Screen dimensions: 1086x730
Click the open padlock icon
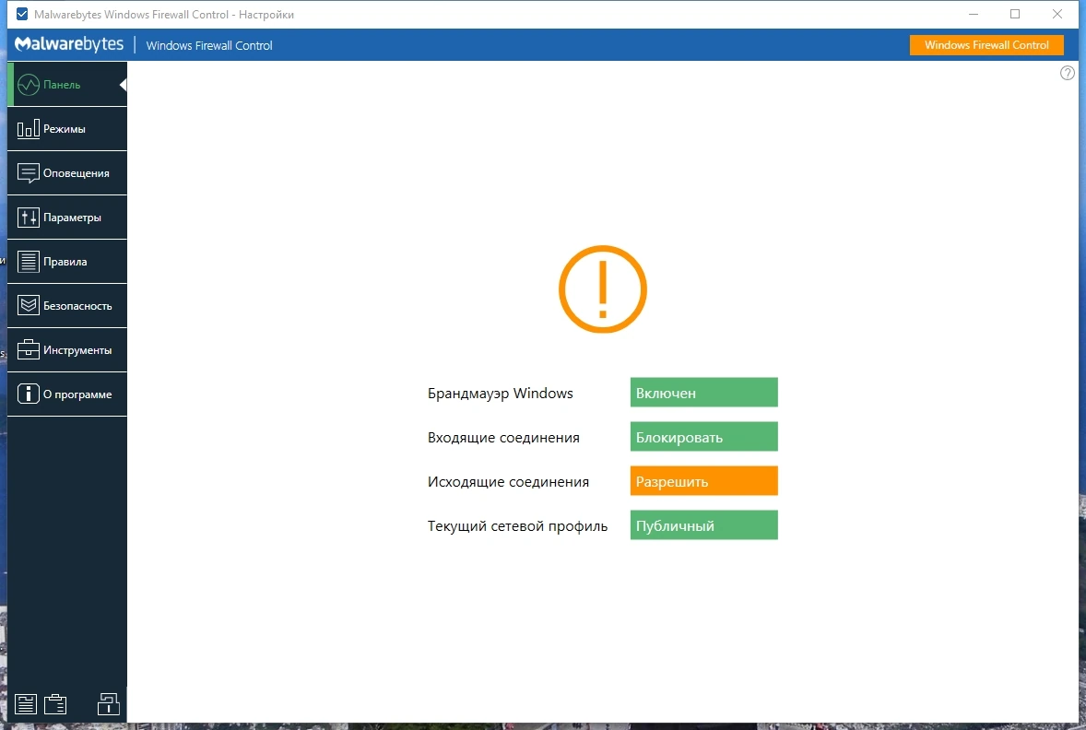pos(108,703)
